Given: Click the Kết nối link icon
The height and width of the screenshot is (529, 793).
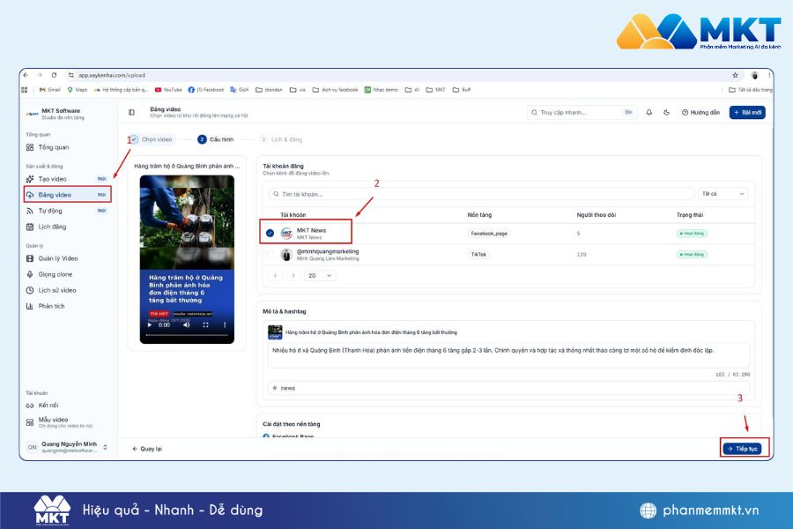Looking at the screenshot, I should coord(30,406).
